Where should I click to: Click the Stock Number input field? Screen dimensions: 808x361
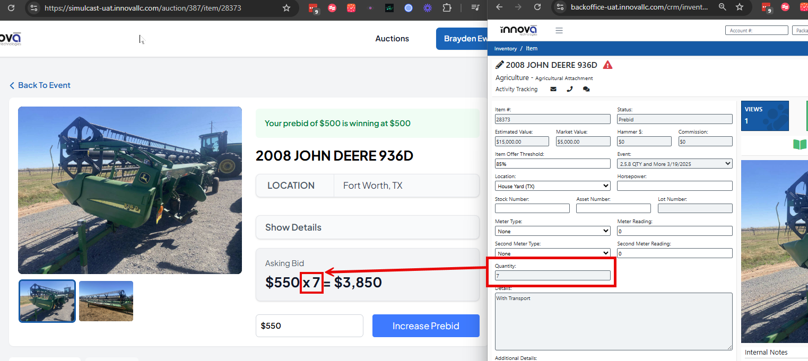pos(532,208)
